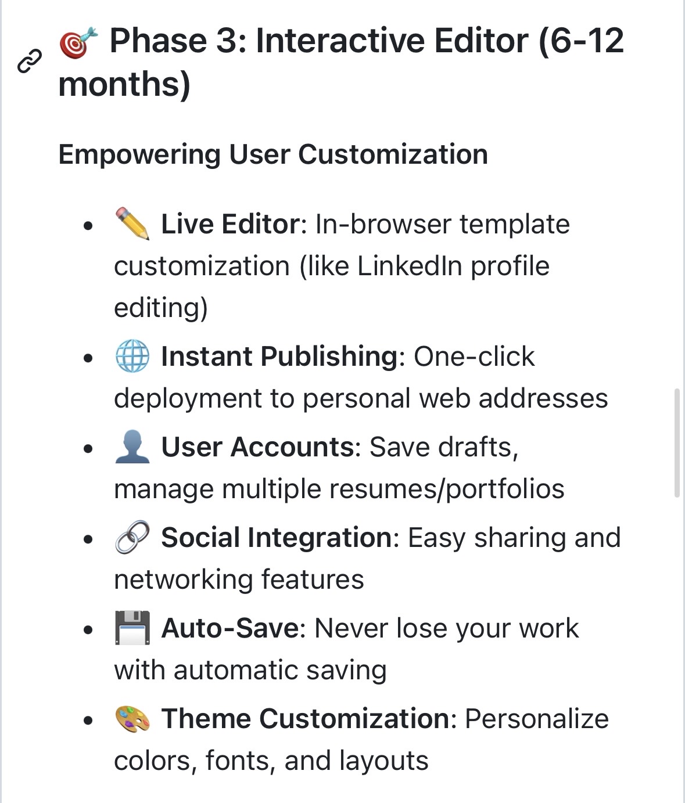Viewport: 685px width, 803px height.
Task: Click the dart target emoji in heading
Action: pos(78,42)
